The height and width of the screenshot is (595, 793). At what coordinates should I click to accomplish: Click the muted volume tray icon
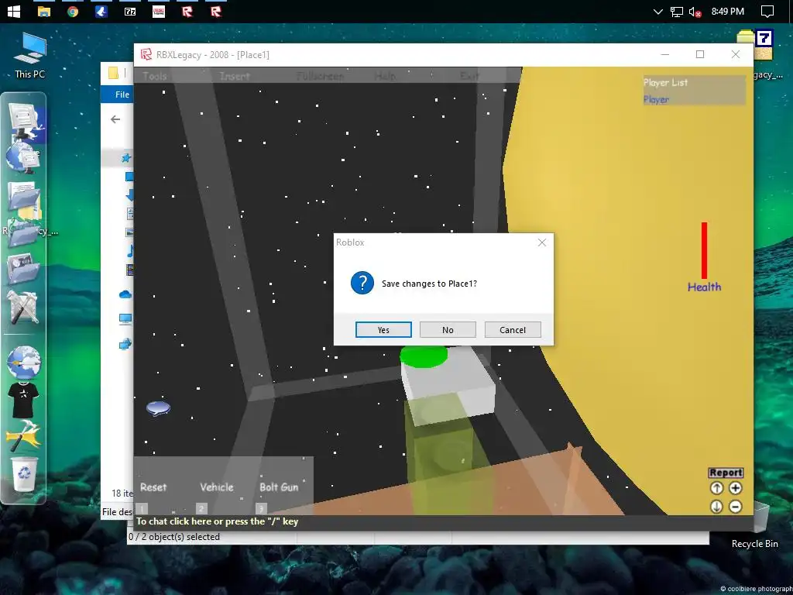point(695,12)
